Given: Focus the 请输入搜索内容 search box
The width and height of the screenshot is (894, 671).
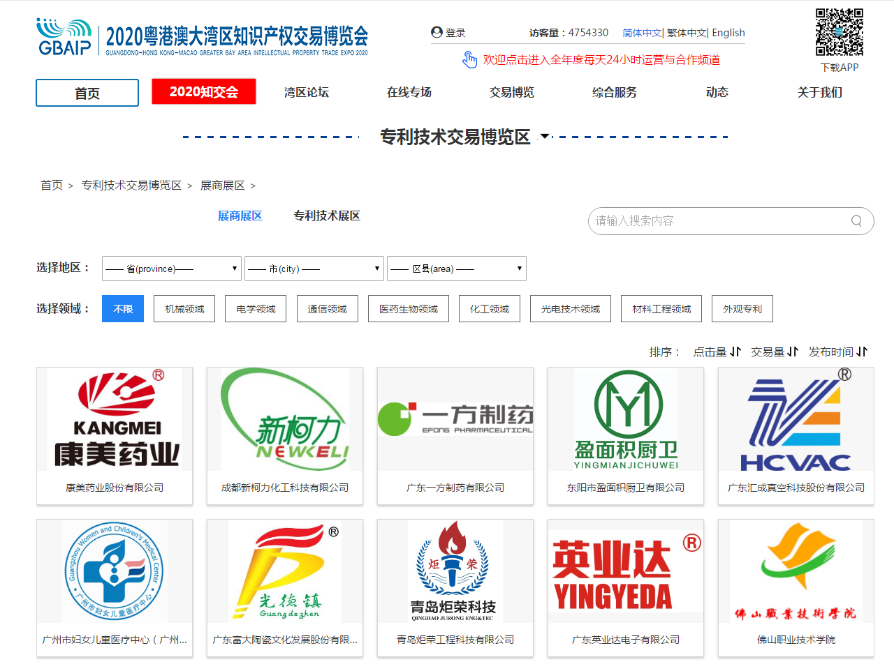Looking at the screenshot, I should pos(731,221).
